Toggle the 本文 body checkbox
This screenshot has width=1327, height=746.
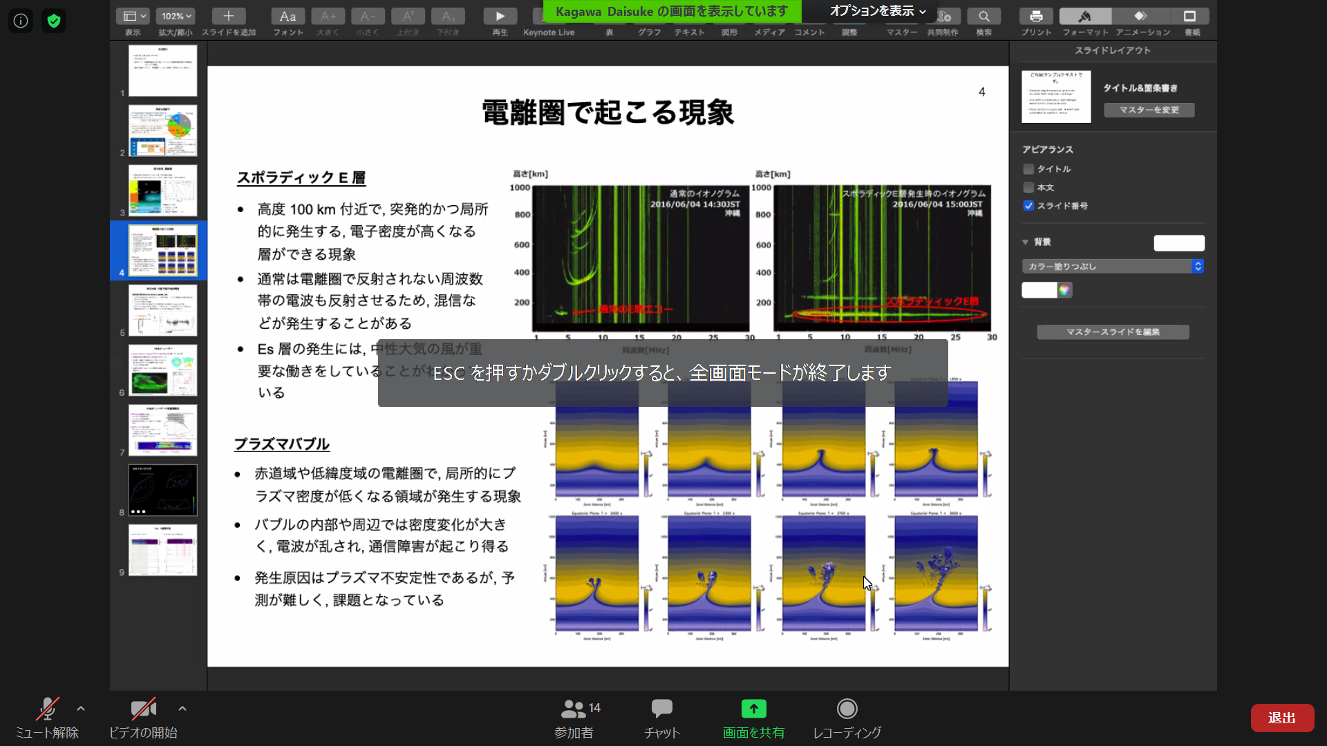pos(1028,187)
